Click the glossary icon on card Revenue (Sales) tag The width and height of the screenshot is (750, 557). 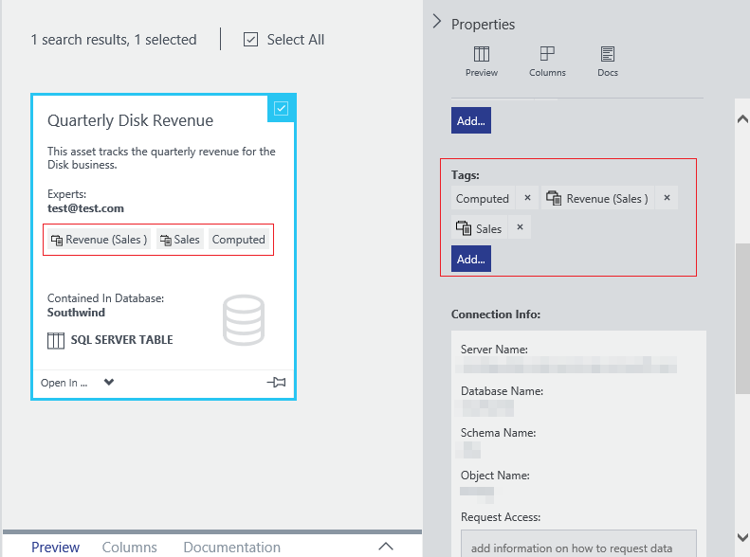[x=57, y=240]
